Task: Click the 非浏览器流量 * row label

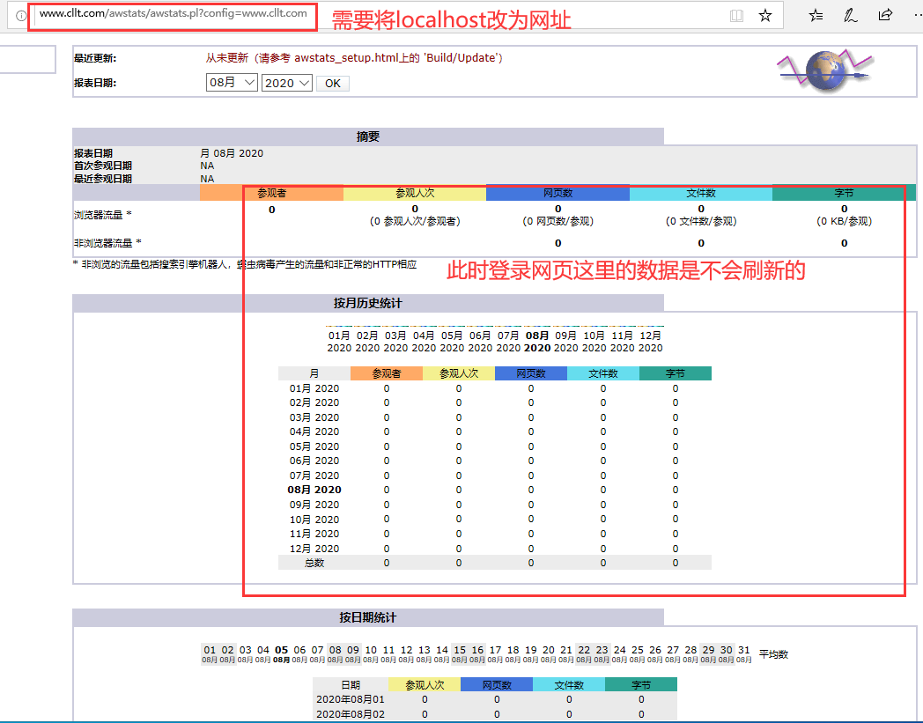Action: [107, 242]
